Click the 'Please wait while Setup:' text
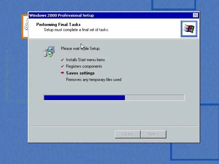This screenshot has height=164, width=219. 81,49
